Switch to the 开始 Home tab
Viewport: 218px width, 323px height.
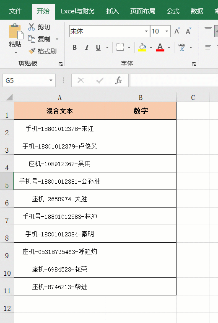tap(43, 11)
